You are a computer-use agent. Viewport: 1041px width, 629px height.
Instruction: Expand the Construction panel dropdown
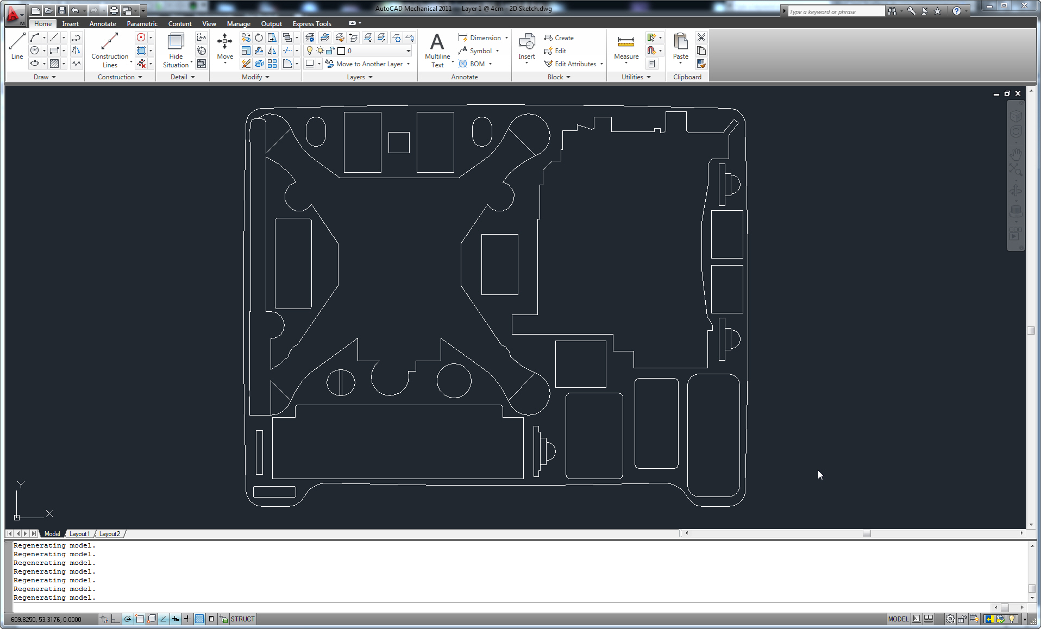(120, 77)
